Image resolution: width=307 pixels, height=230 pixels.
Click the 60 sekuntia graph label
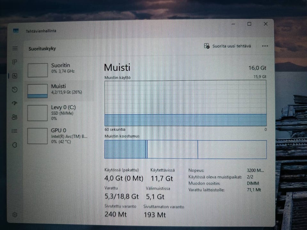[x=115, y=129]
